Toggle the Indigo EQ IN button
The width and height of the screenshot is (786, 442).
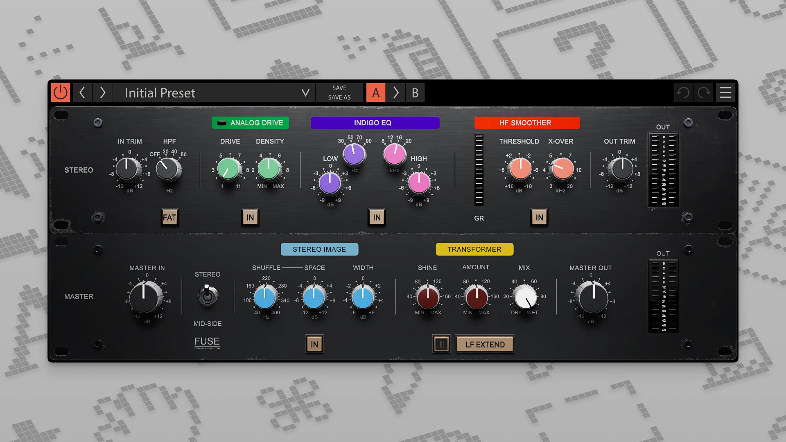pos(376,217)
